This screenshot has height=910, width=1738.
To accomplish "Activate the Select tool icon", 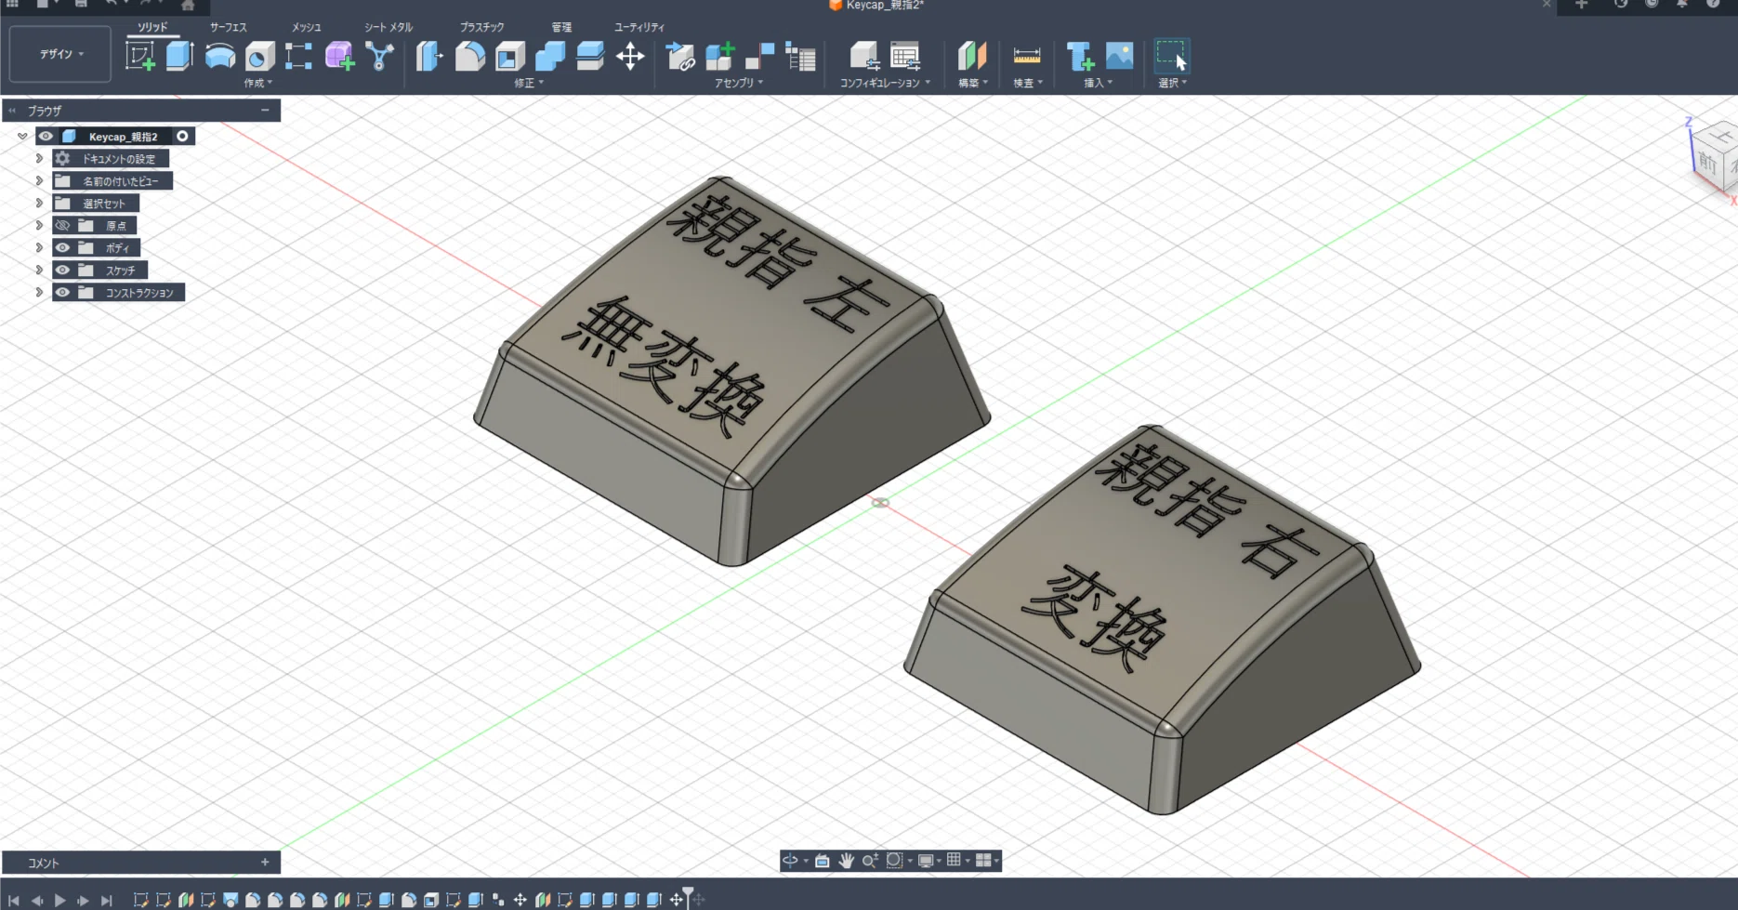I will [1171, 56].
